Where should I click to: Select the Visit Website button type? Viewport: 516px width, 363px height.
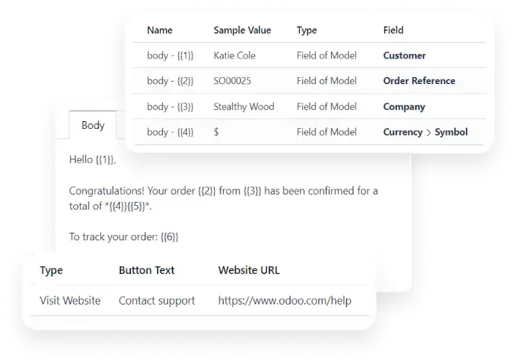click(x=70, y=300)
